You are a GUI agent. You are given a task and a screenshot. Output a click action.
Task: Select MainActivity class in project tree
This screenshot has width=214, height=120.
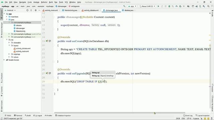(x=19, y=31)
